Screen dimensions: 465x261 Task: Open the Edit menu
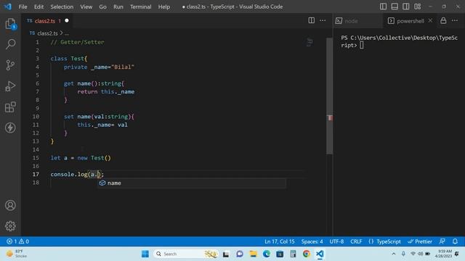pos(39,7)
